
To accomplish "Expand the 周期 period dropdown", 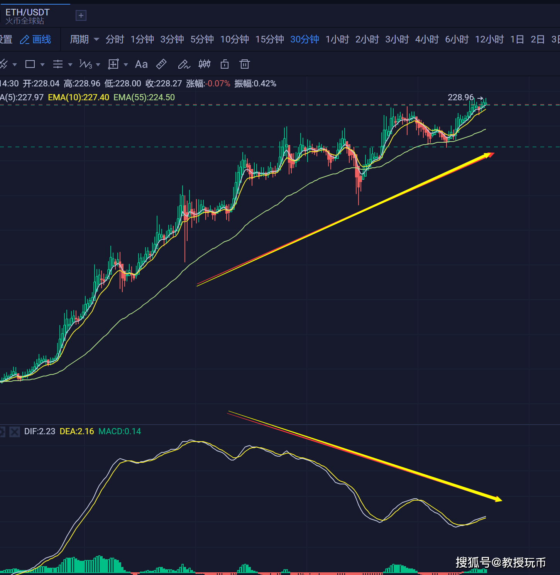I will (x=84, y=39).
